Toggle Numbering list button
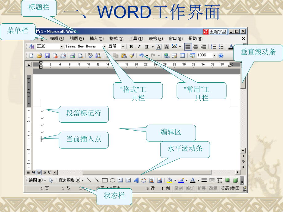This screenshot has height=212, width=283. [213, 47]
